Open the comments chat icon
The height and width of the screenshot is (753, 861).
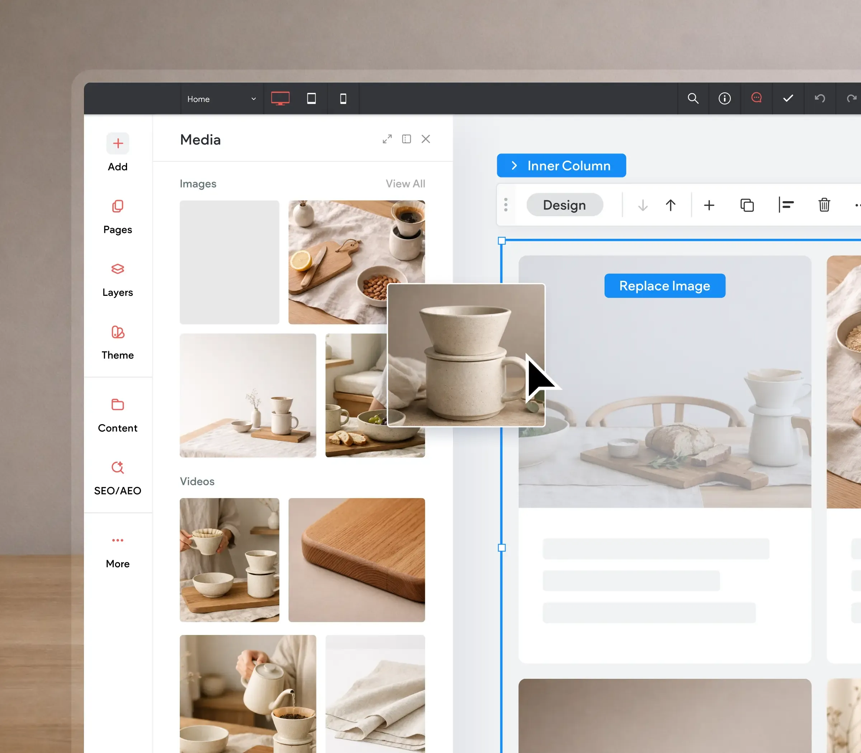click(x=756, y=98)
